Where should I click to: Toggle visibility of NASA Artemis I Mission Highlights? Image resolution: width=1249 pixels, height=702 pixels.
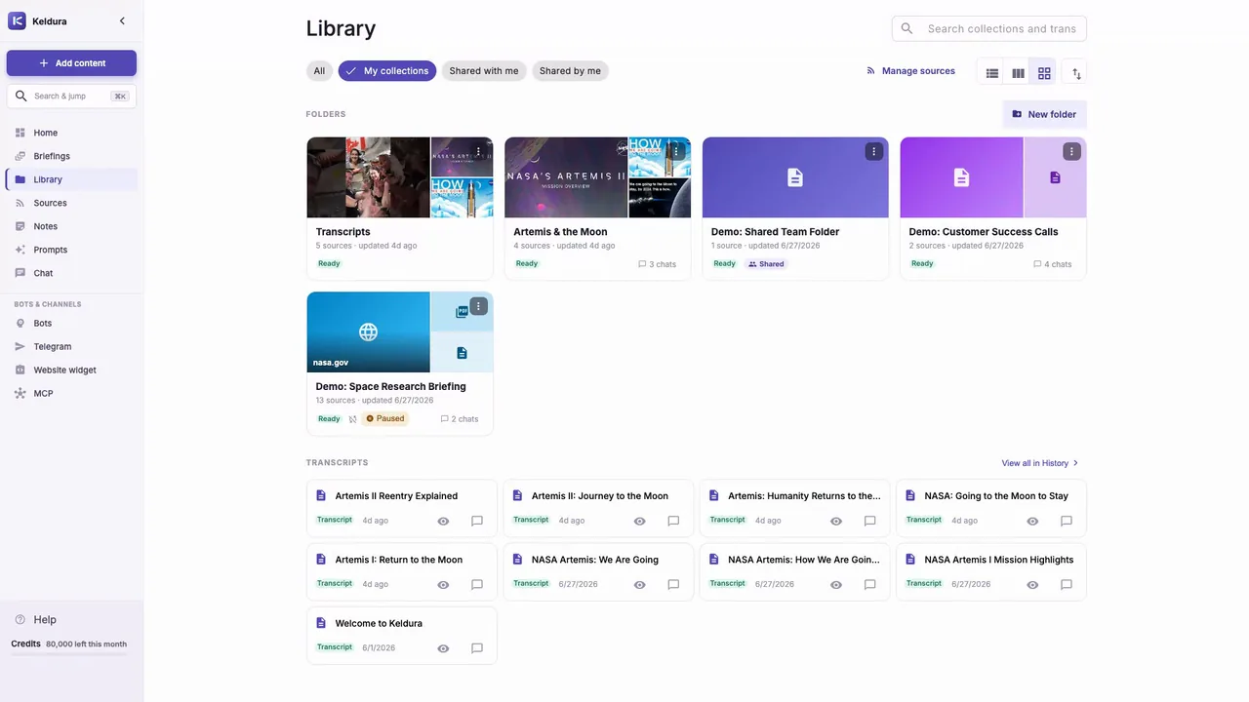[1032, 585]
